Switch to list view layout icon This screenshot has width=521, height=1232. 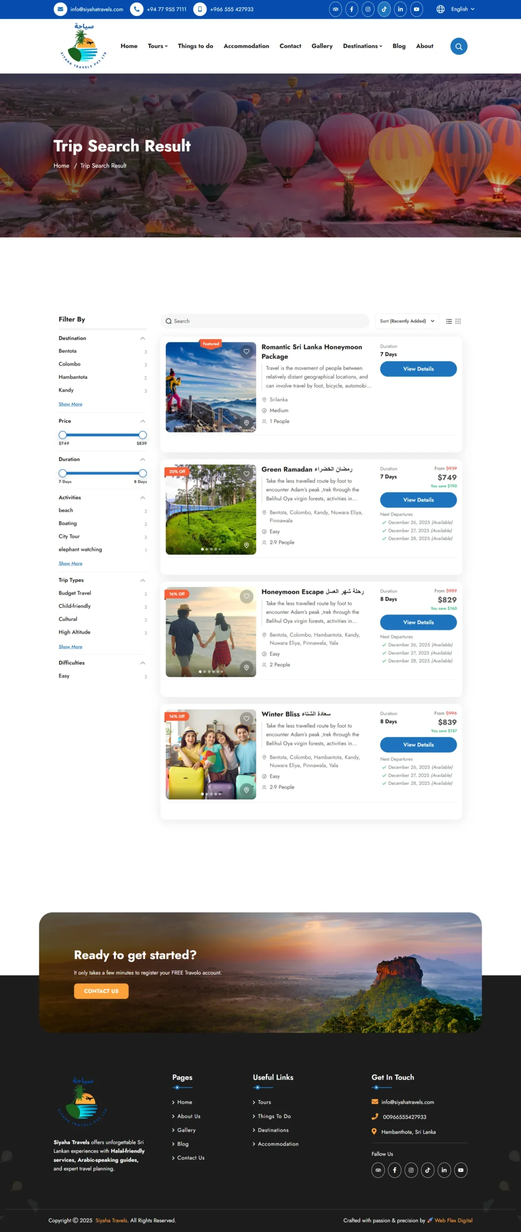click(x=449, y=321)
